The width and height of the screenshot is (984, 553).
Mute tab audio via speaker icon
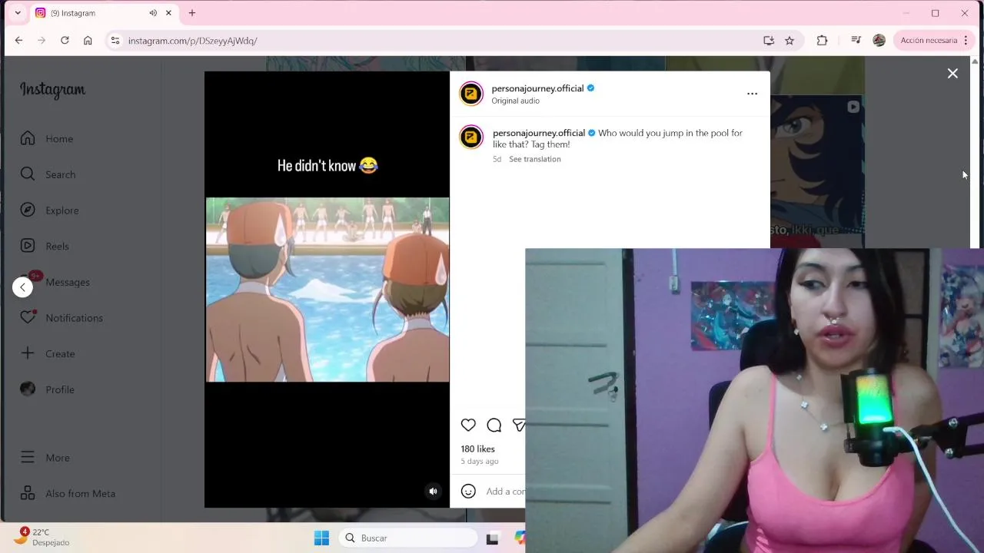click(153, 13)
